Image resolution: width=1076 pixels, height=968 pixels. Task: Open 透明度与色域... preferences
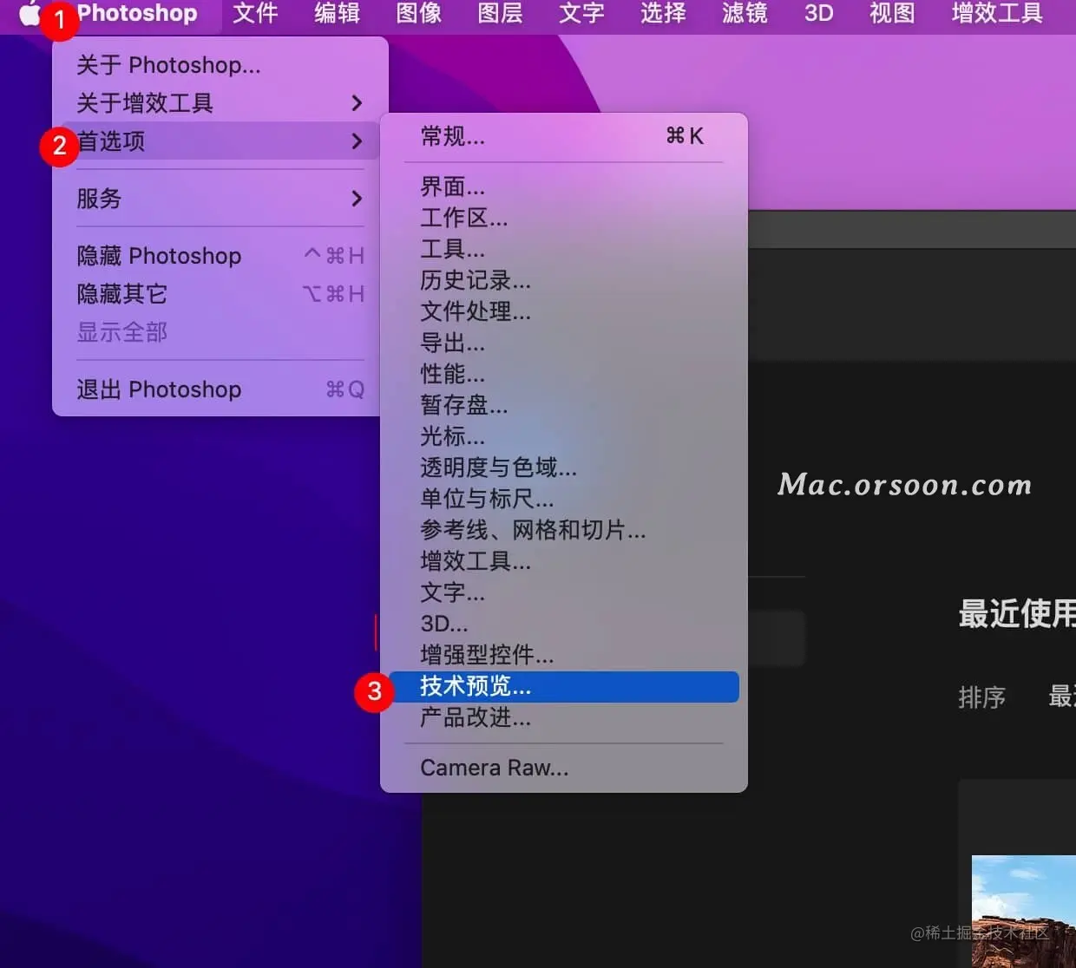click(x=564, y=468)
